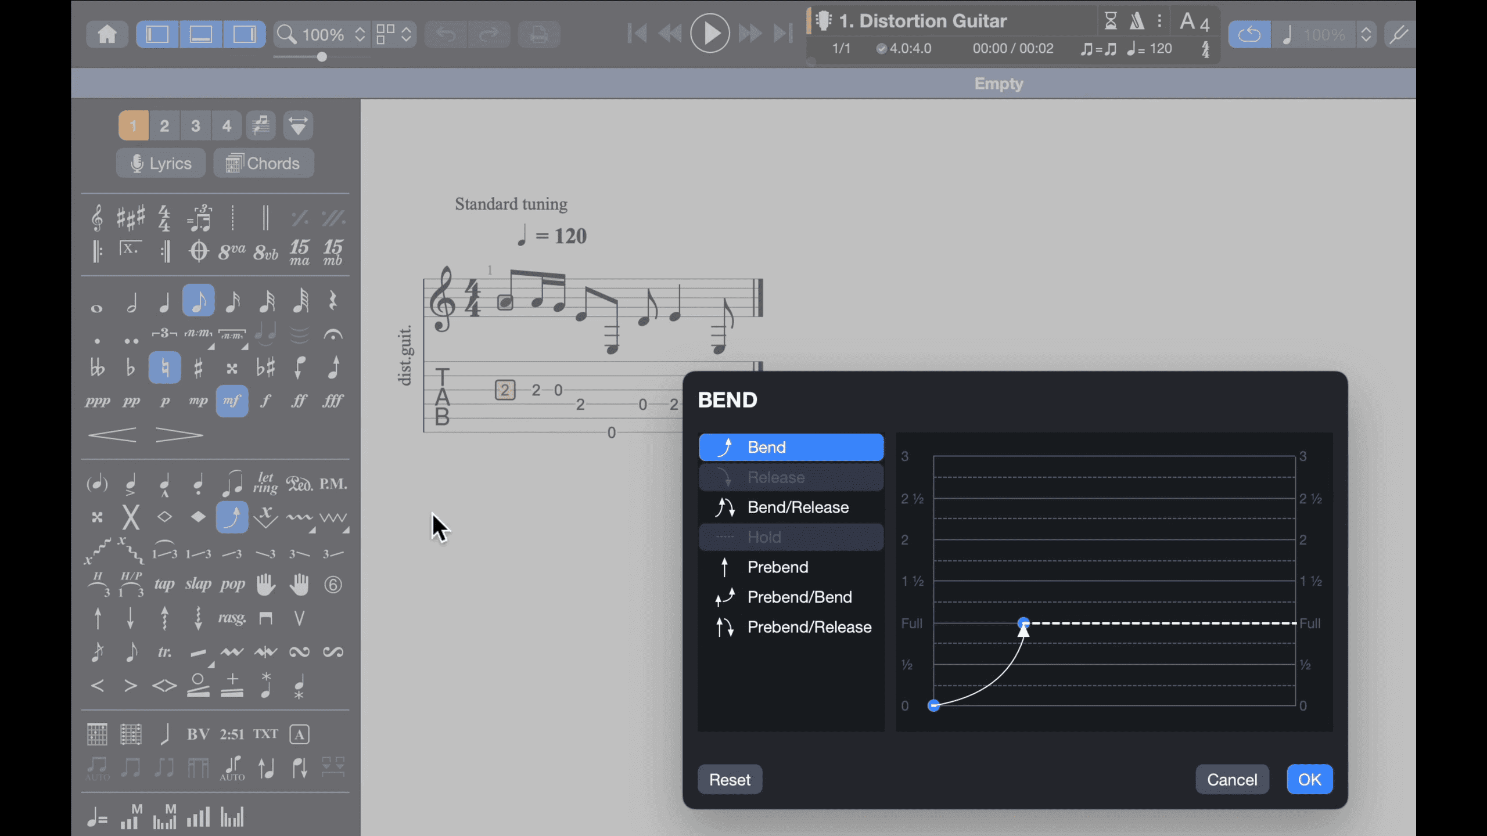Open the zoom 100% stepper dropdown
Screen dimensions: 1487x836
(360, 34)
